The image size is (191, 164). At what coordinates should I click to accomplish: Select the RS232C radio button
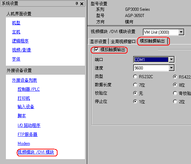point(135,76)
